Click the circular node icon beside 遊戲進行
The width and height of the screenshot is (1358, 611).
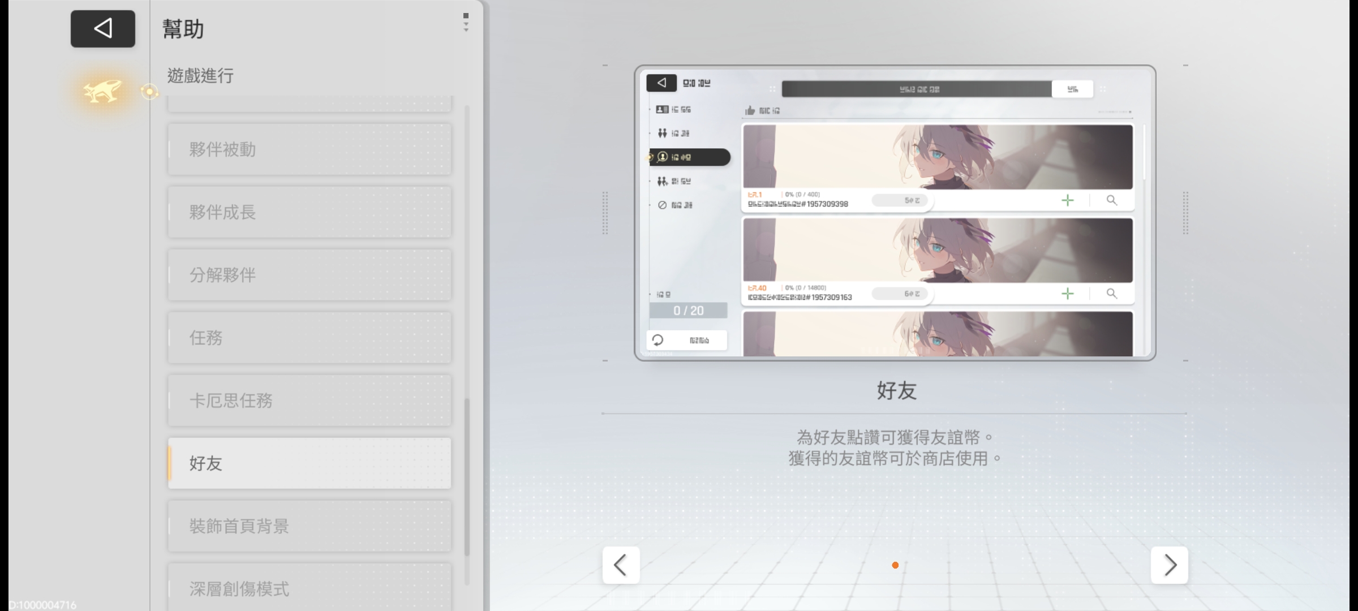(x=149, y=91)
